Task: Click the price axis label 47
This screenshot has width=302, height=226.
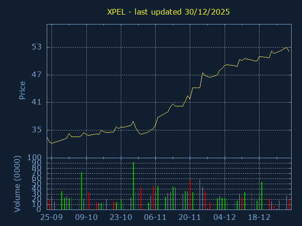Action: point(37,74)
